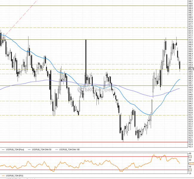Click the orange RSI legend line marker

coord(3,176)
